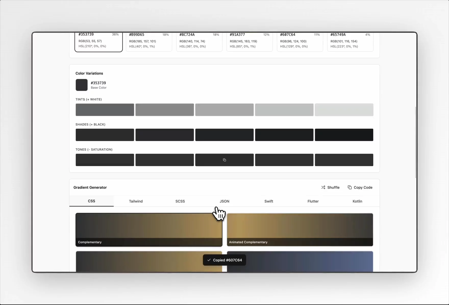Click the Copy Code button label
The image size is (449, 305).
[363, 187]
